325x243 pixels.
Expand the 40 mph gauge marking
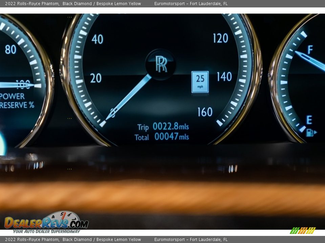[98, 38]
